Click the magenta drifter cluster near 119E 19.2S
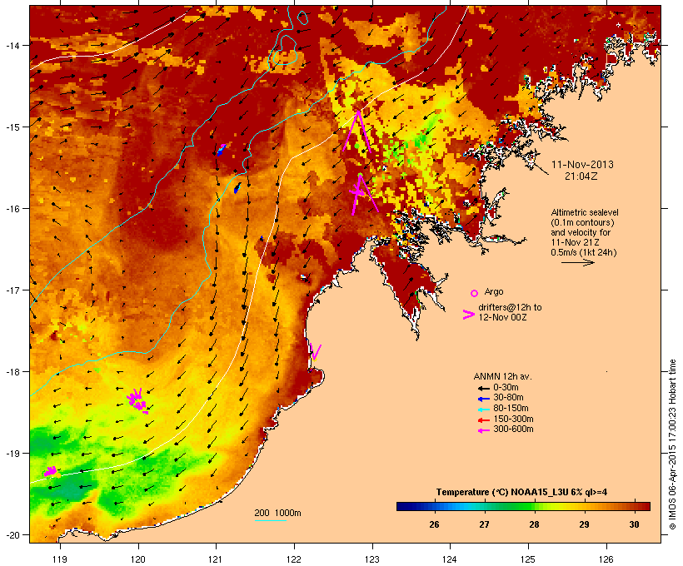Screen dimensions: 683x566 [x=51, y=471]
